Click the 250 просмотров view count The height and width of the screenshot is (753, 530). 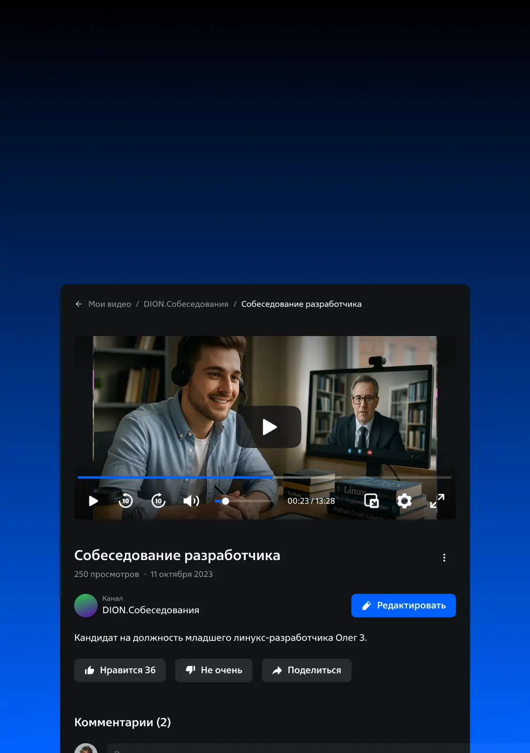pos(107,574)
